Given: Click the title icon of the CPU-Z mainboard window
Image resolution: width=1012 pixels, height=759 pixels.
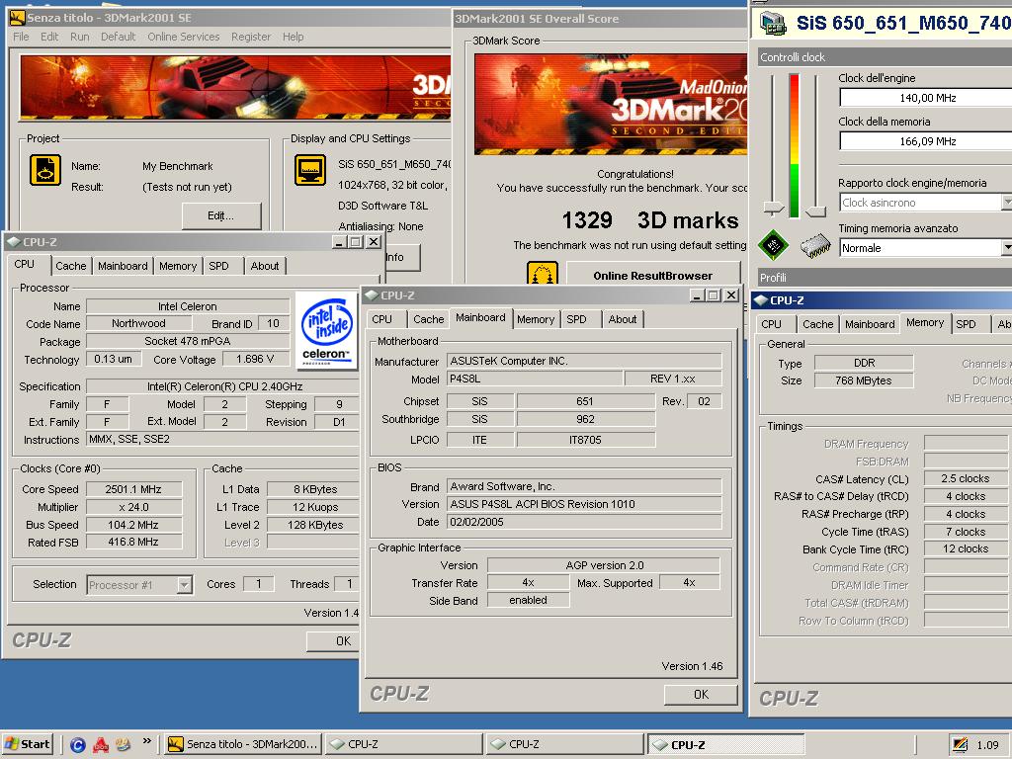Looking at the screenshot, I should tap(372, 295).
